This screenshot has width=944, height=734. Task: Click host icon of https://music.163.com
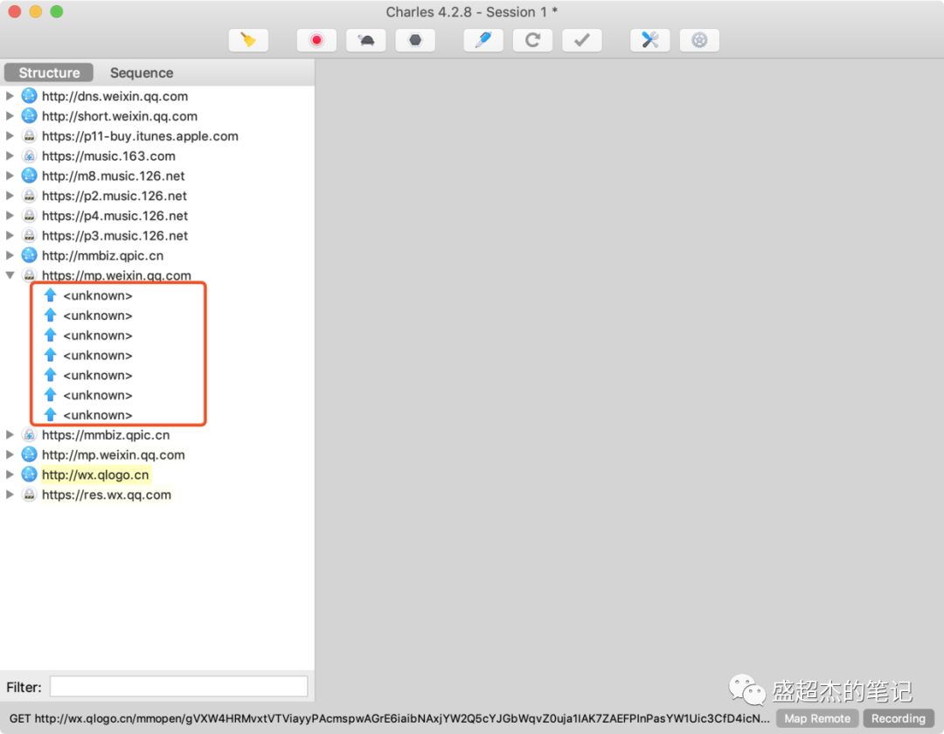tap(29, 156)
